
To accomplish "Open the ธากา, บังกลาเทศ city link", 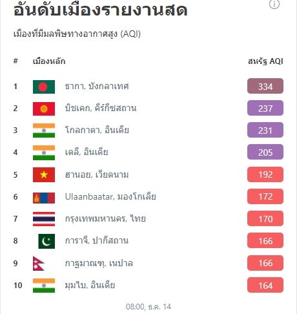I will coord(97,87).
